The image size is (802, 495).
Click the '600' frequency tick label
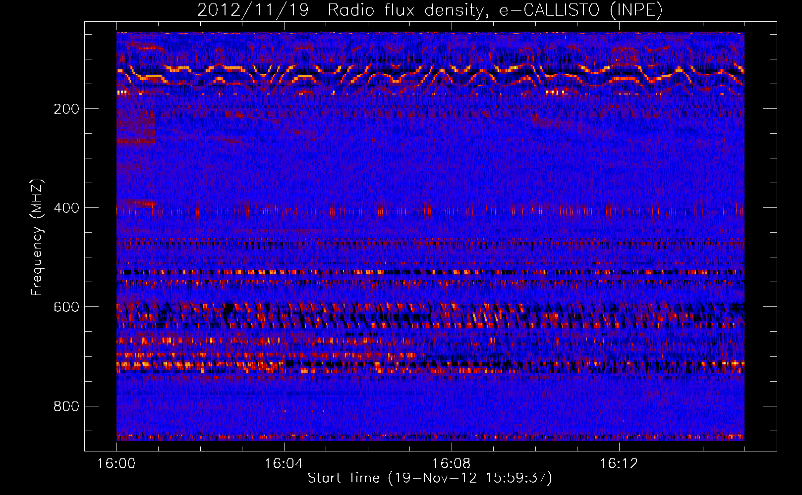[66, 307]
